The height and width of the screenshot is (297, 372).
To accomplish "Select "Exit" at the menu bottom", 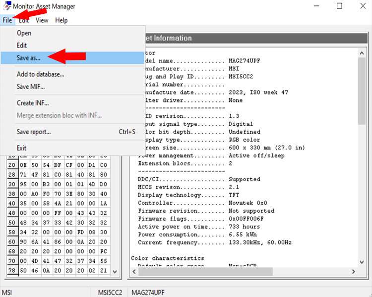I will 21,148.
